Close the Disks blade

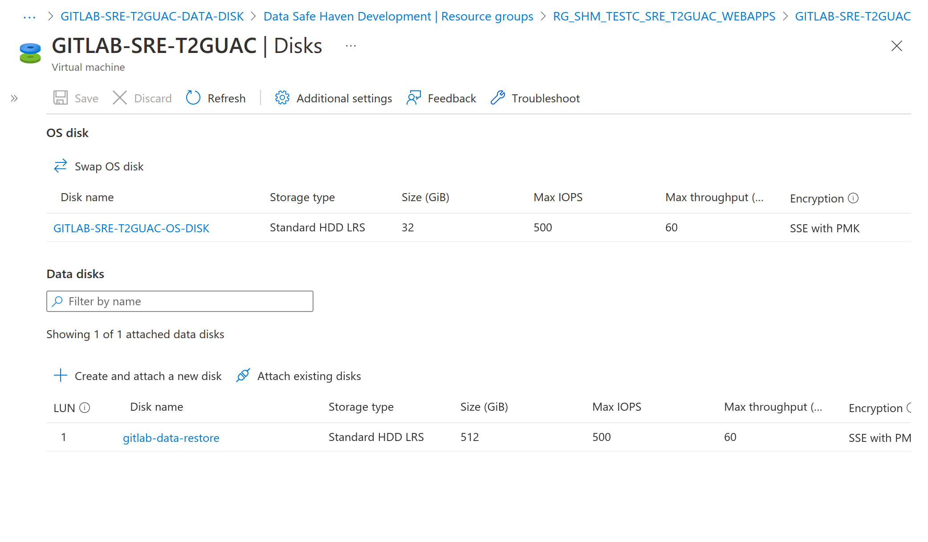(x=897, y=46)
